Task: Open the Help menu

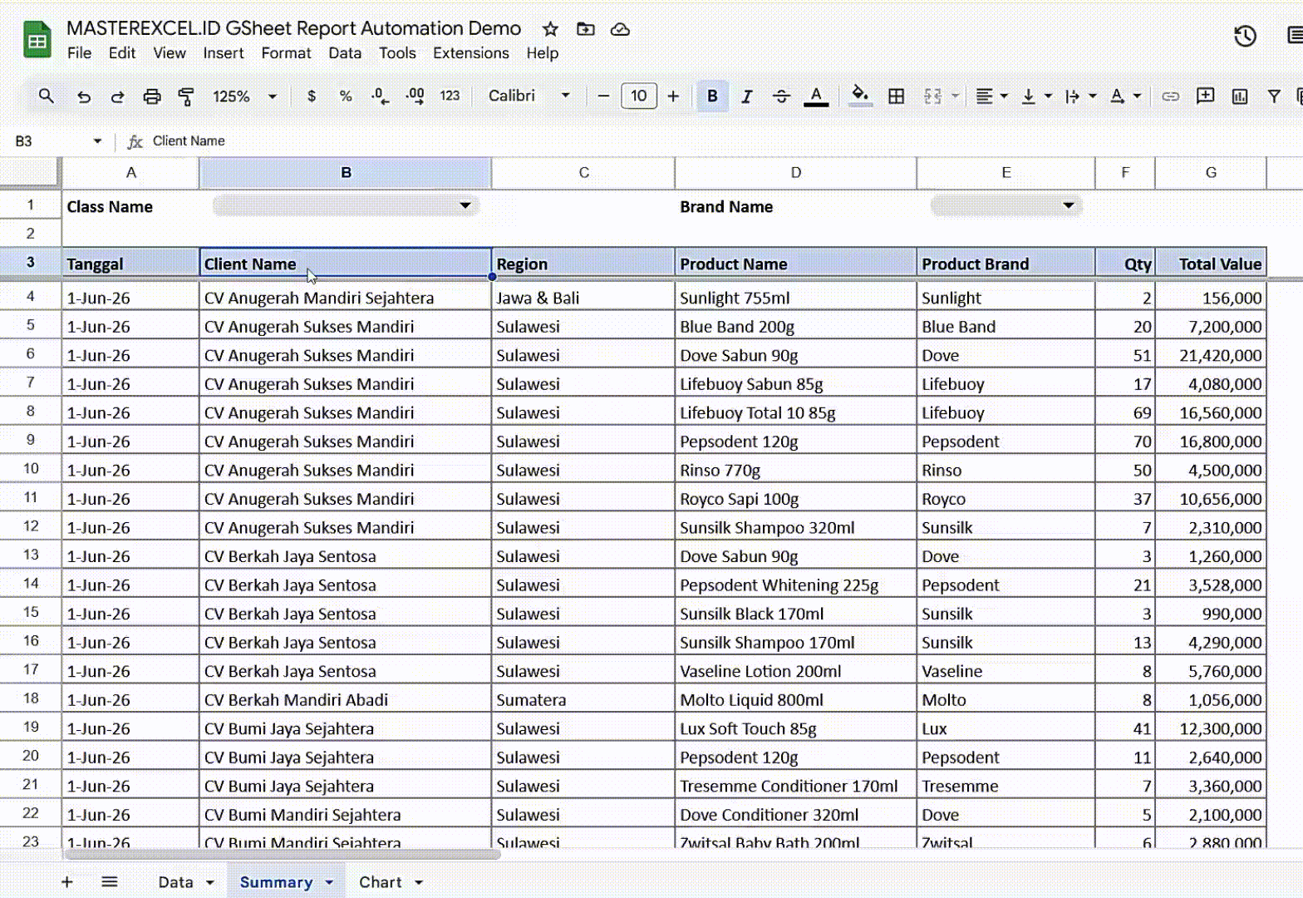Action: tap(543, 53)
